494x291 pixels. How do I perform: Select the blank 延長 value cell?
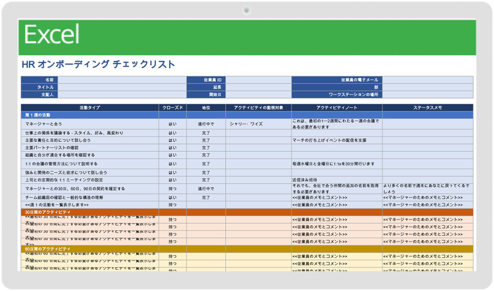258,87
